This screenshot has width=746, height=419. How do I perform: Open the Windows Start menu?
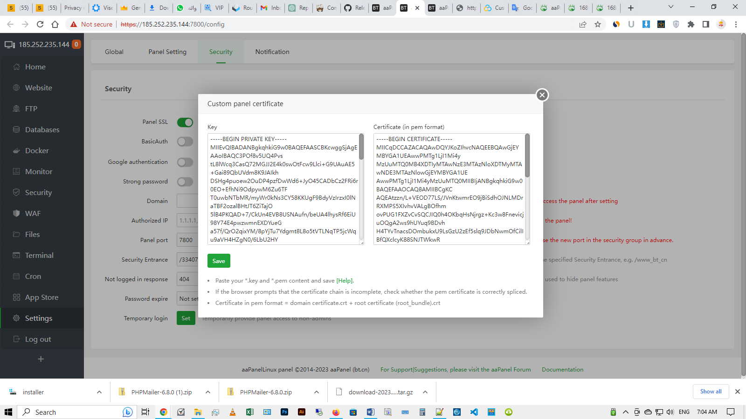8,412
